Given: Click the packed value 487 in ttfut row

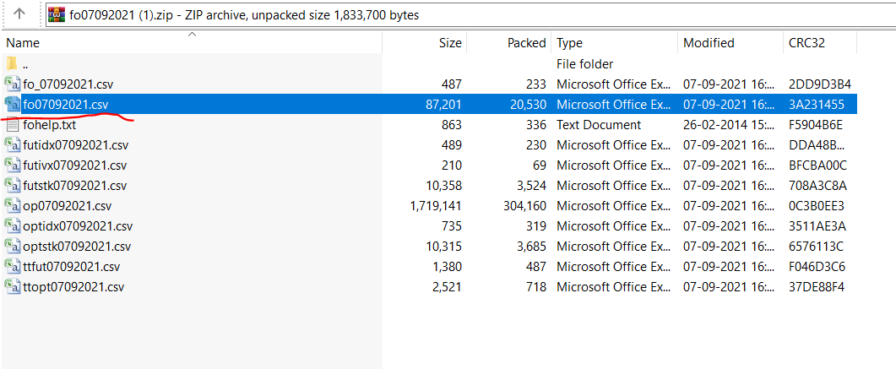Looking at the screenshot, I should click(536, 267).
